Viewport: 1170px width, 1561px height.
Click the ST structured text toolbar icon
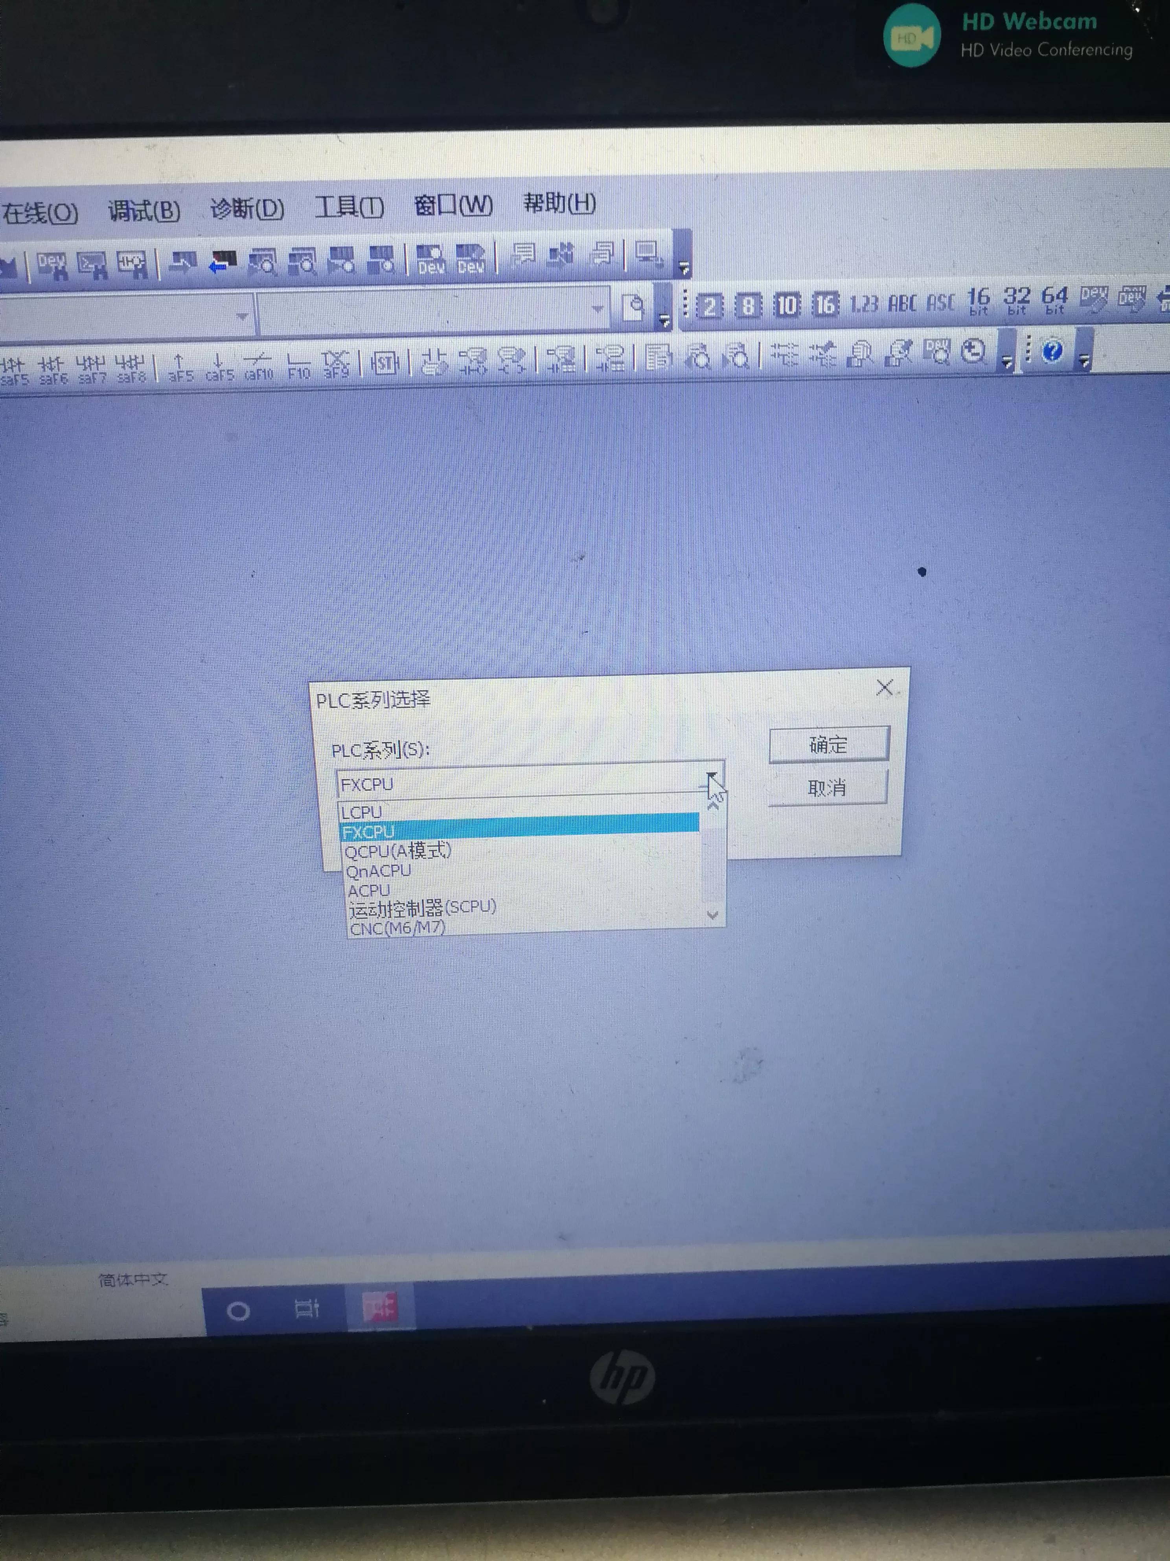(385, 363)
